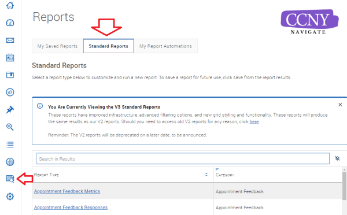Open the settings gear icon in sidebar
This screenshot has height=215, width=347.
coord(10,197)
